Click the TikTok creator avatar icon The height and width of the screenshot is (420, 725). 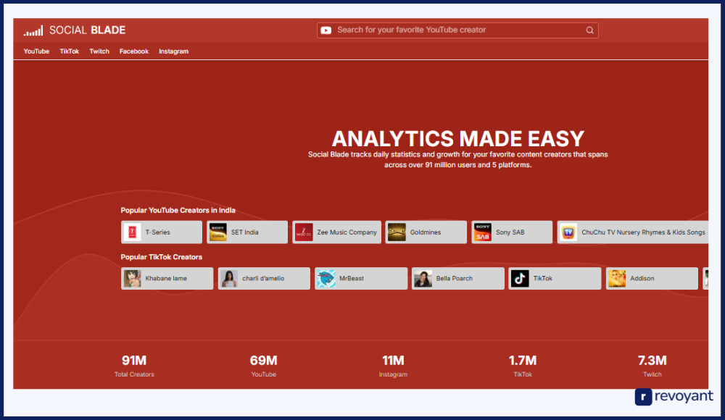tap(520, 279)
